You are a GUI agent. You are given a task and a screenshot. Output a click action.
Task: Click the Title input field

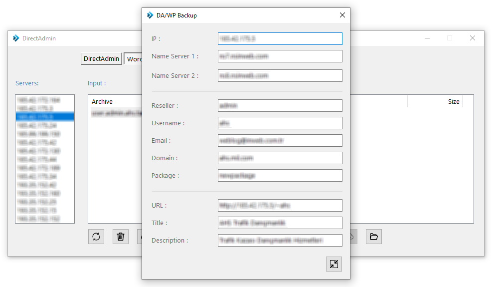click(x=280, y=223)
